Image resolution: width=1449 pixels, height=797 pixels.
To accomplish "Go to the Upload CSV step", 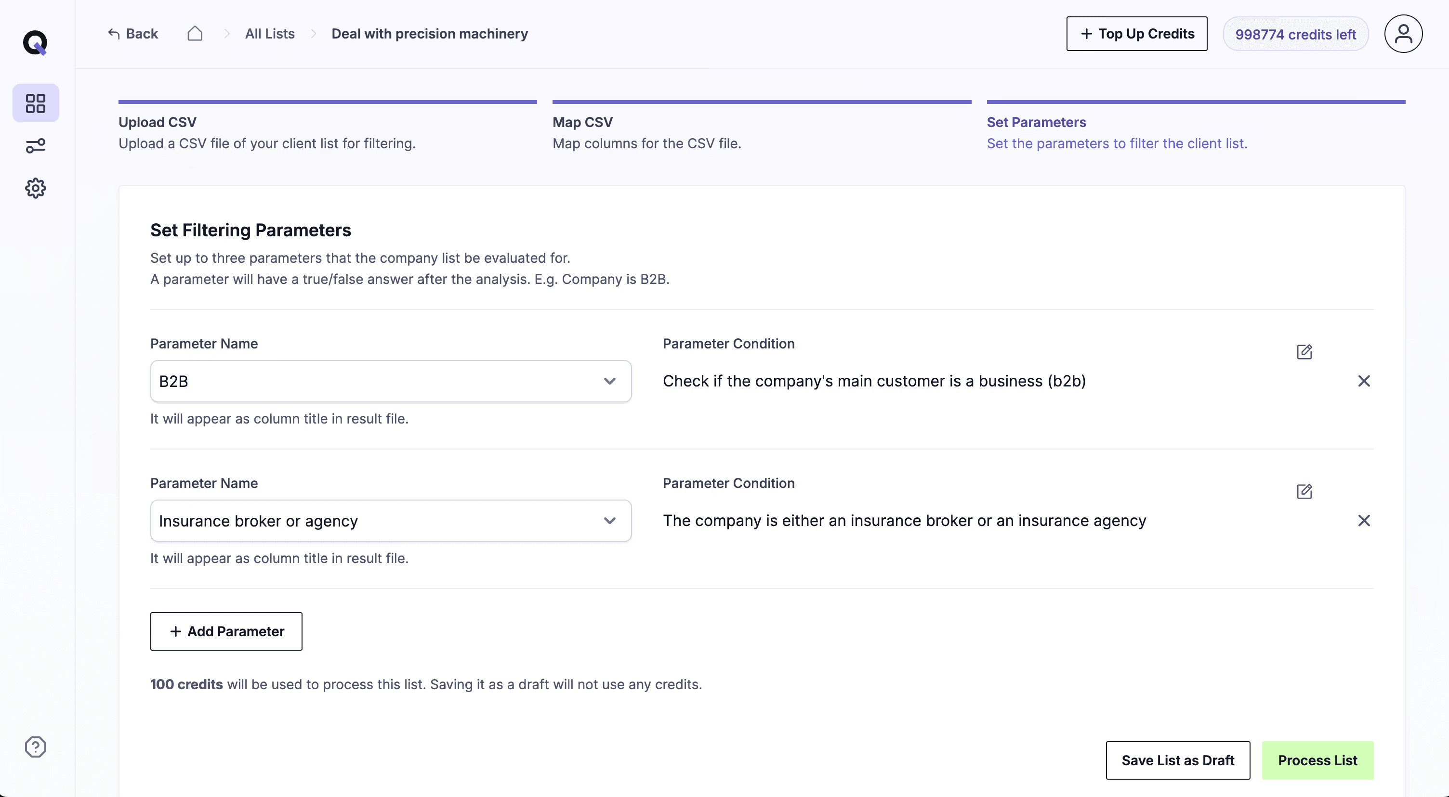I will [158, 123].
